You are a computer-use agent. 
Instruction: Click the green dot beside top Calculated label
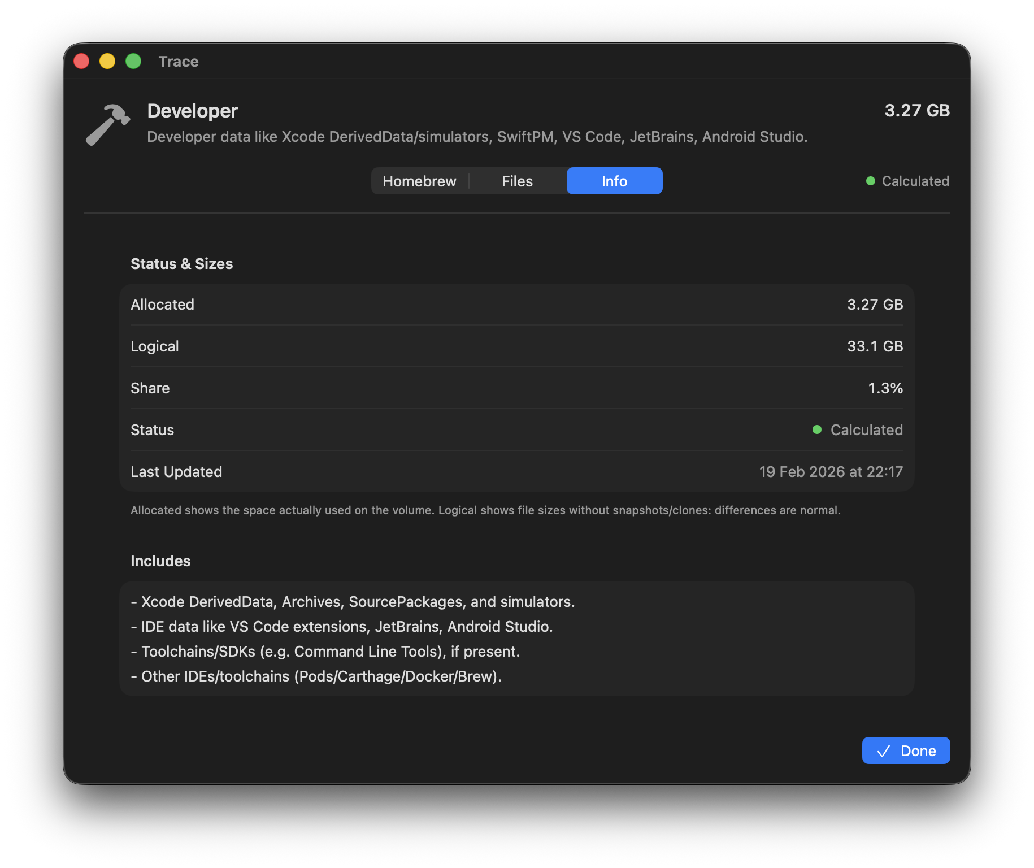[x=871, y=181]
